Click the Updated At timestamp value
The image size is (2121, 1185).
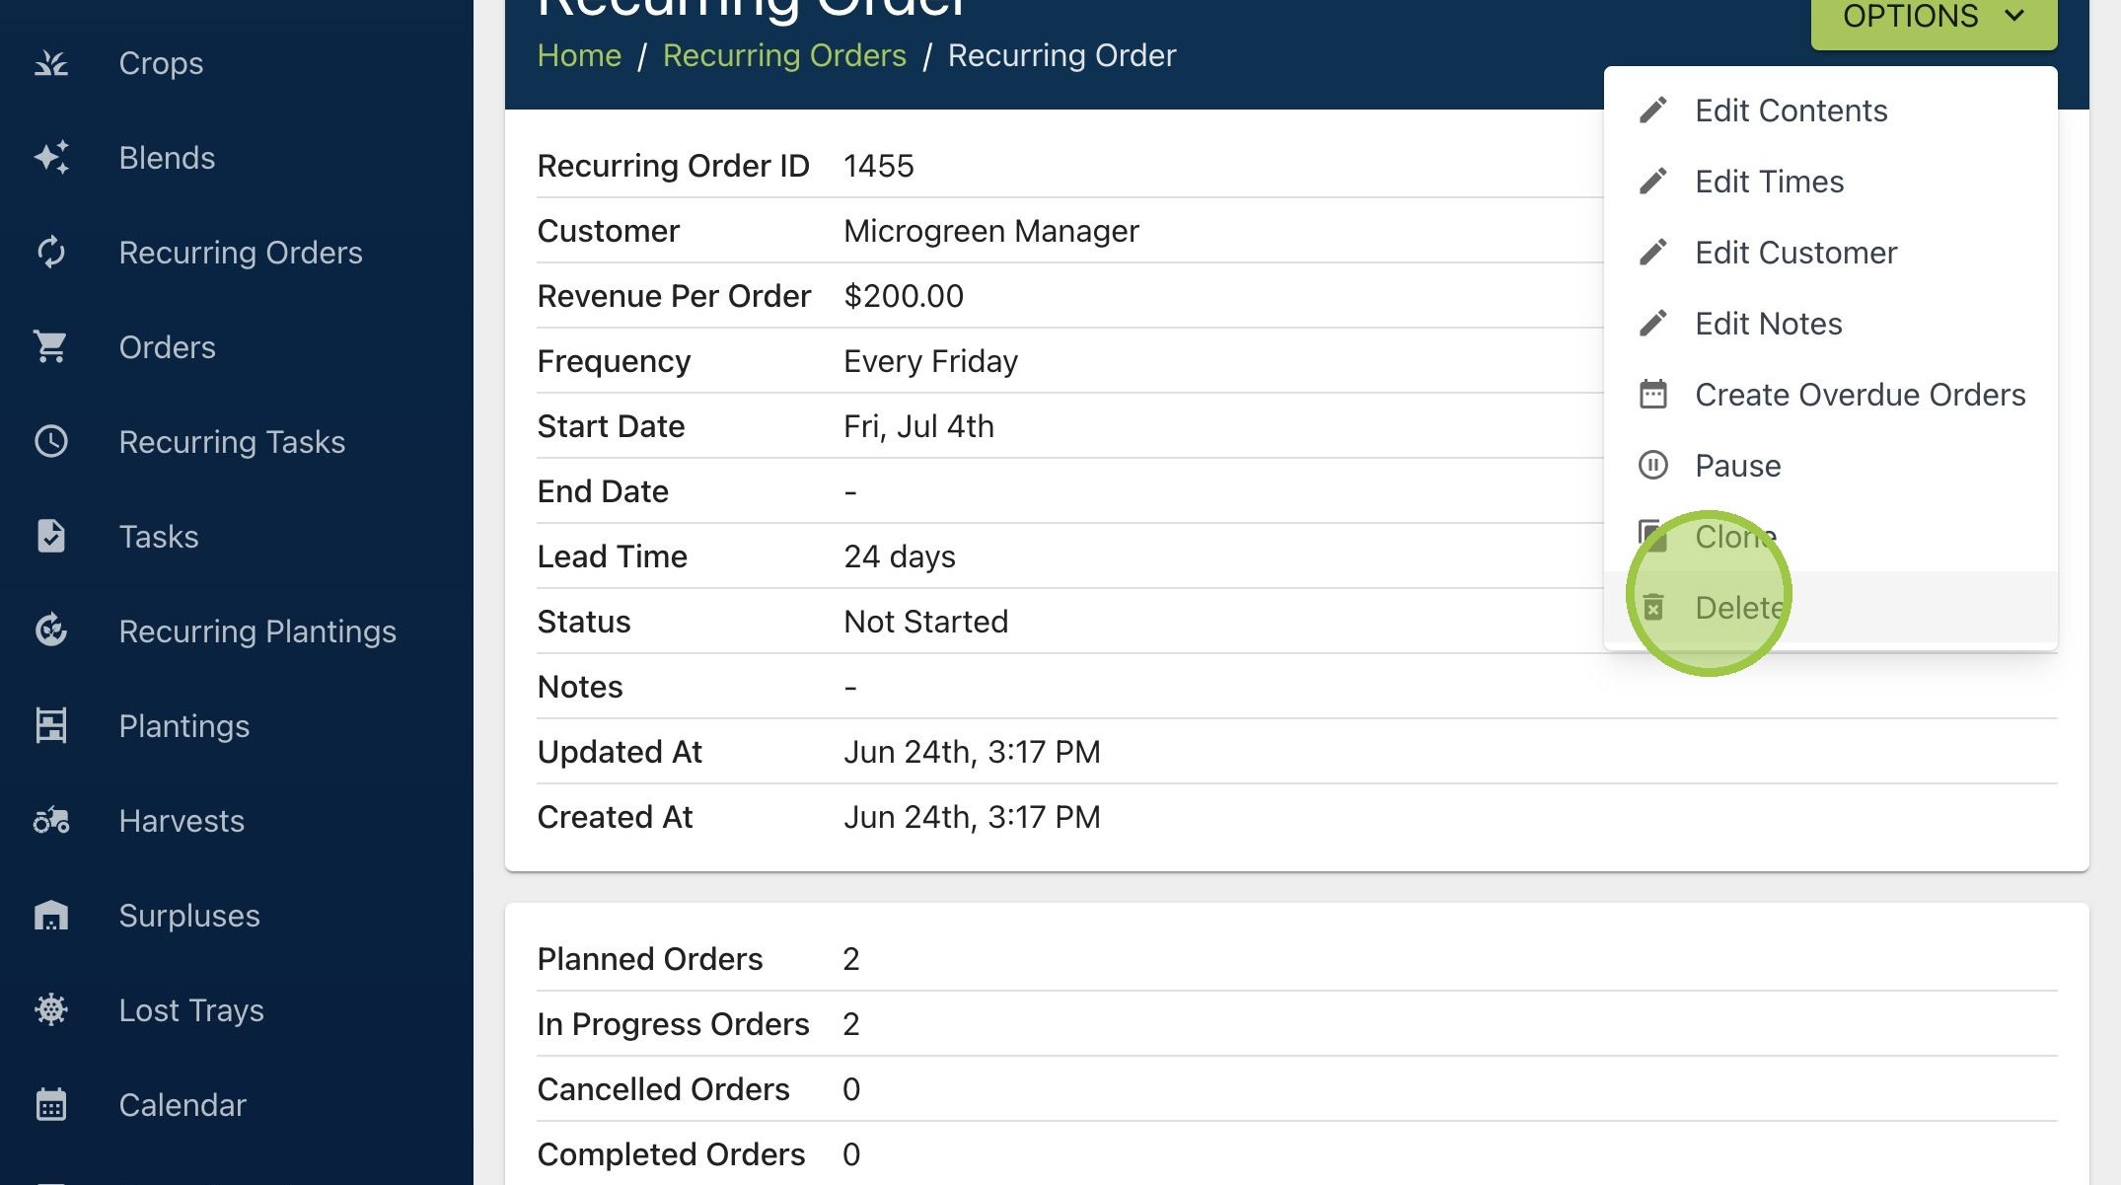pyautogui.click(x=972, y=752)
